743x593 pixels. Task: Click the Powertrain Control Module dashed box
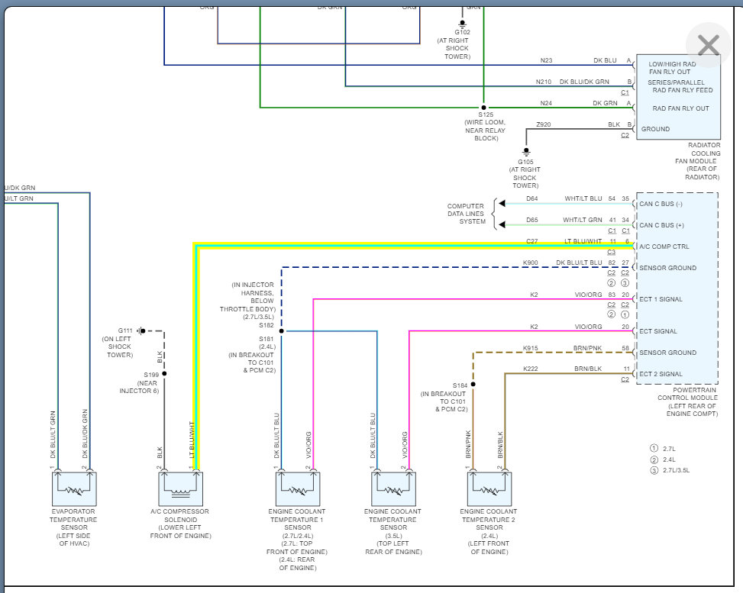coord(677,288)
